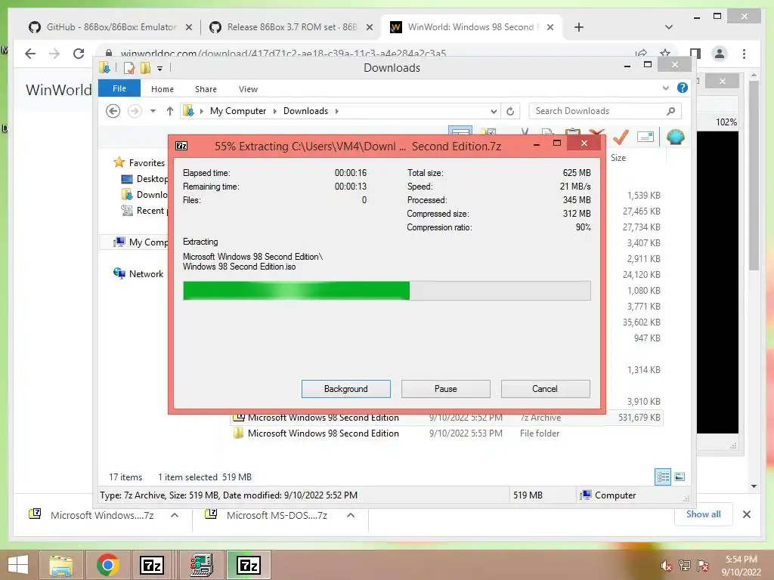Image resolution: width=774 pixels, height=580 pixels.
Task: Open address bar history dropdown
Action: 493,112
